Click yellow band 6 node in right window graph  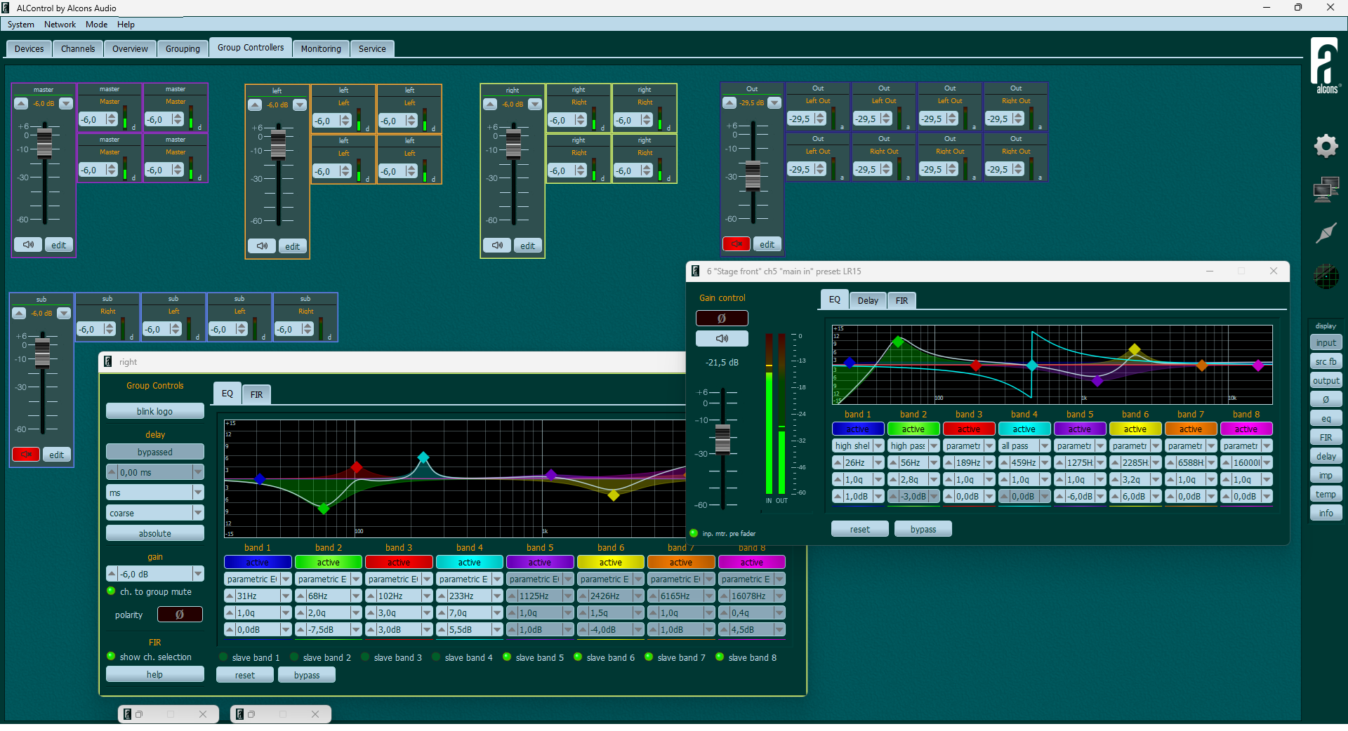614,495
